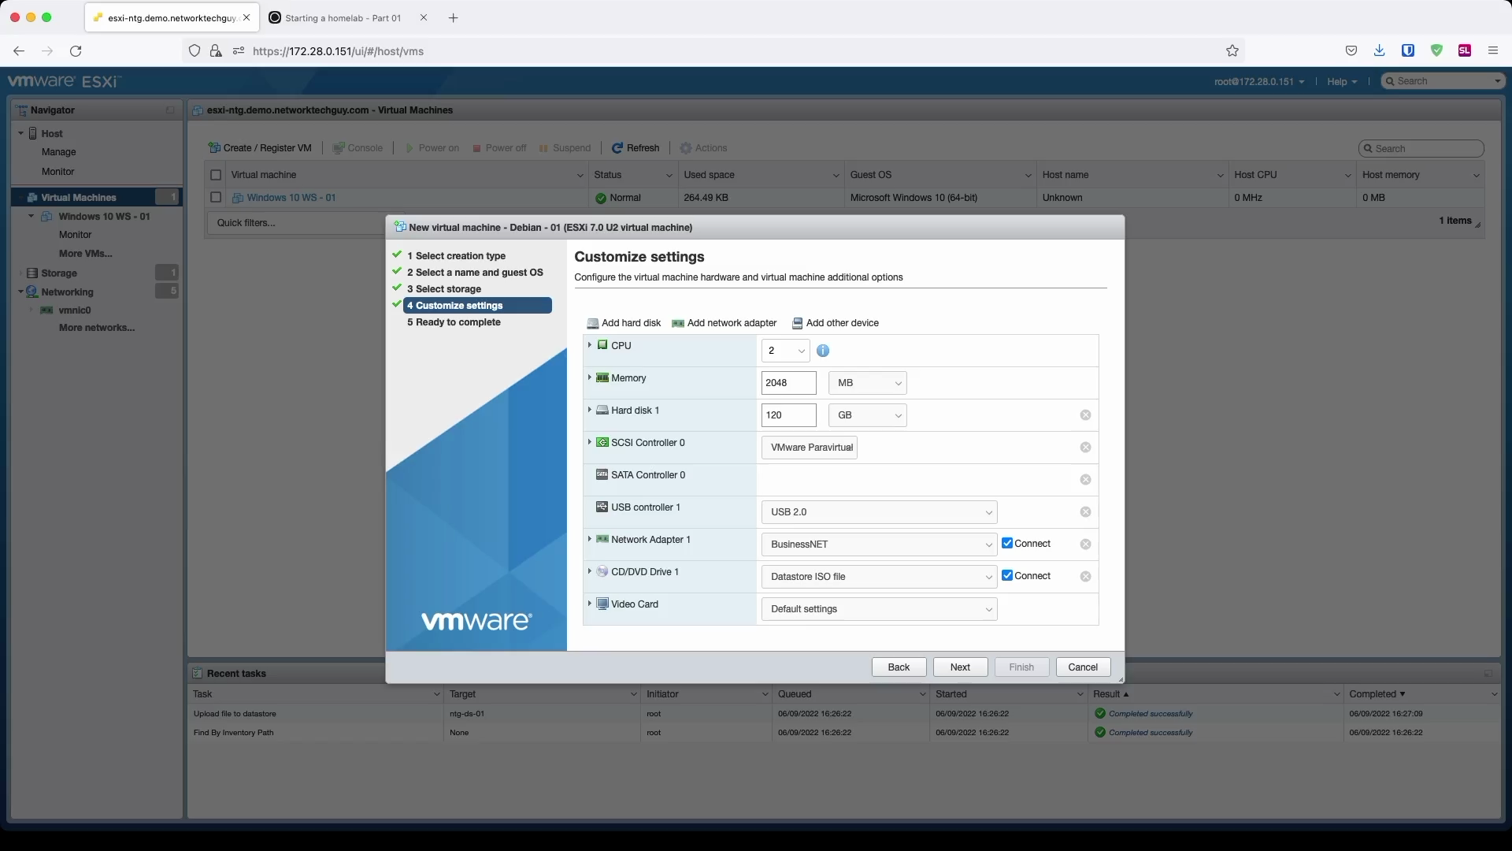The image size is (1512, 851).
Task: Click the Next button
Action: click(960, 667)
